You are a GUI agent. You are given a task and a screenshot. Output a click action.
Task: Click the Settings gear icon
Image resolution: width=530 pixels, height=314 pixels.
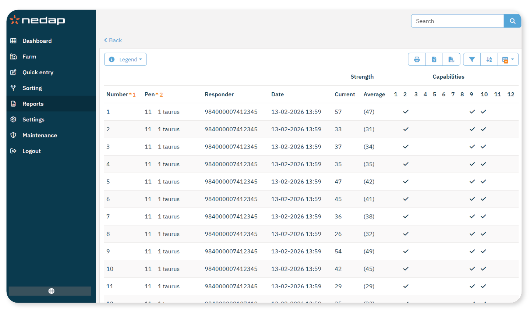pyautogui.click(x=13, y=119)
